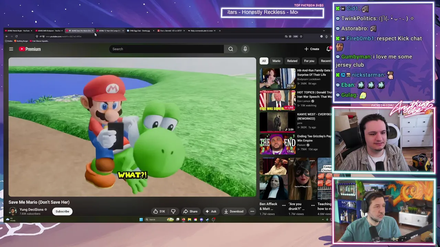Click "7.83K subscribers" text

(x=30, y=214)
